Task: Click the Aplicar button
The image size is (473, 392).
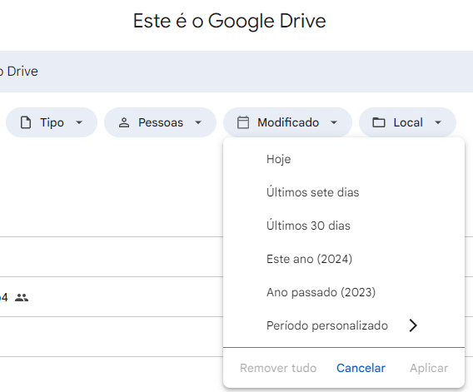Action: [x=429, y=368]
